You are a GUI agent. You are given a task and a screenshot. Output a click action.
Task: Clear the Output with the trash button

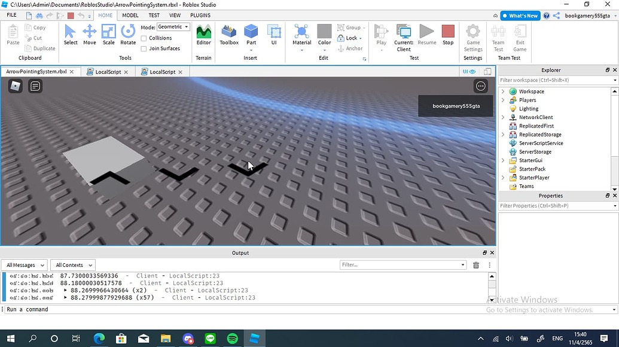tap(476, 264)
